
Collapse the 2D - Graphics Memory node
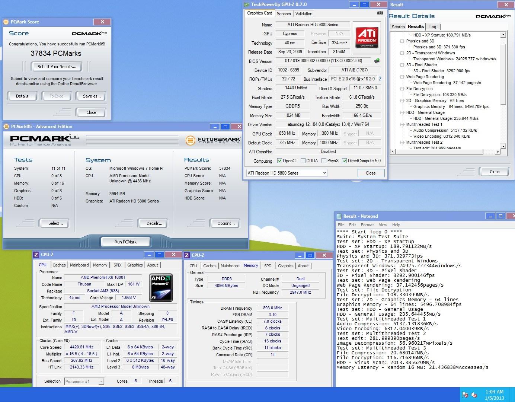coord(402,101)
